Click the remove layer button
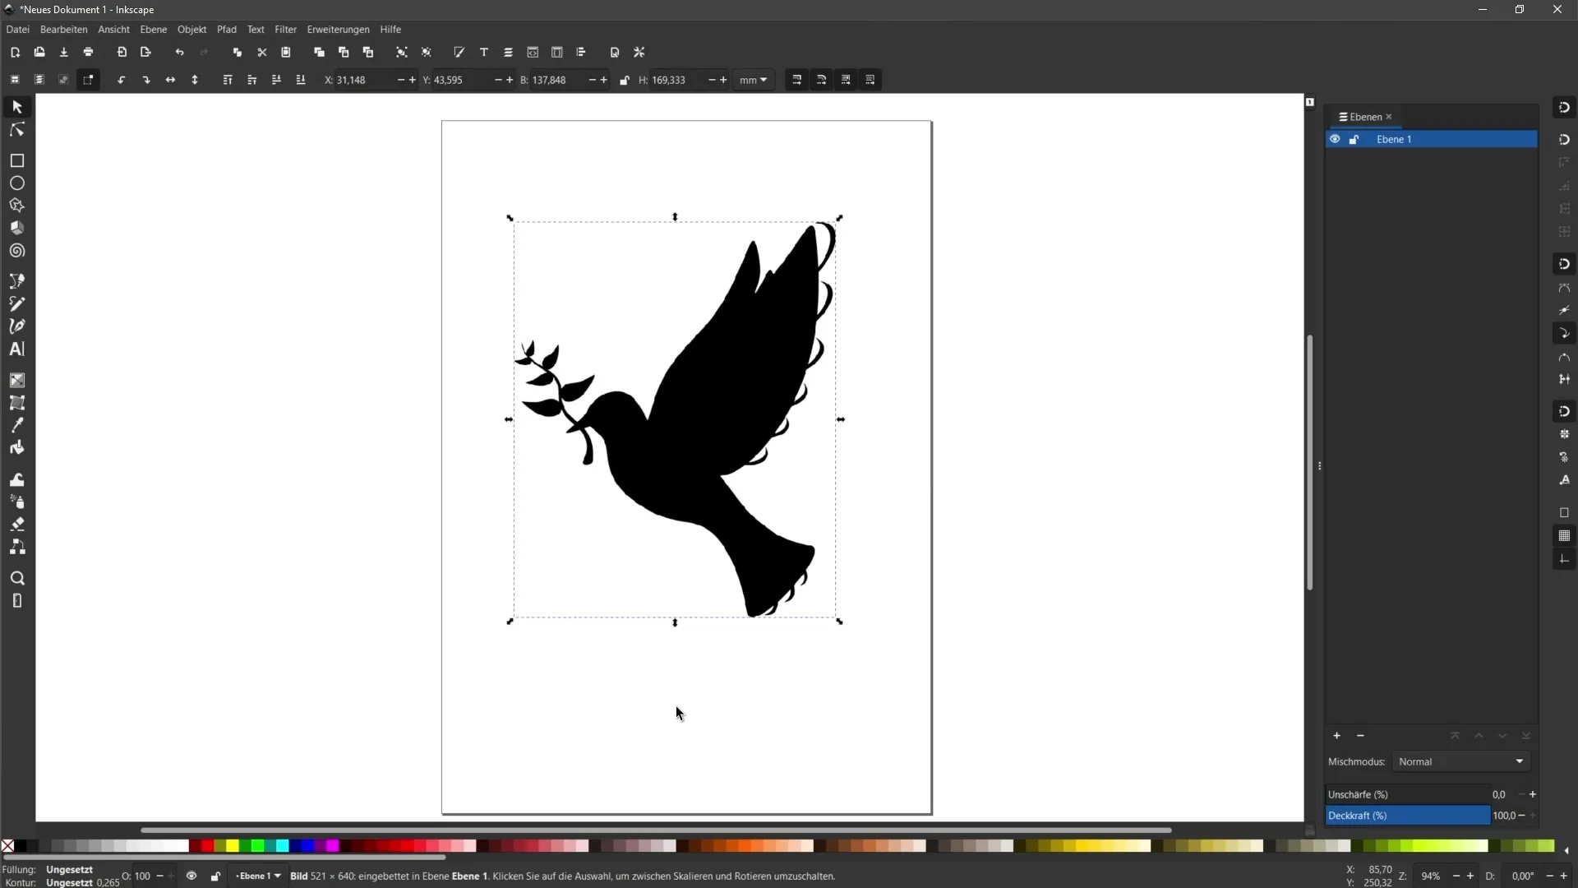Image resolution: width=1578 pixels, height=888 pixels. [1360, 735]
